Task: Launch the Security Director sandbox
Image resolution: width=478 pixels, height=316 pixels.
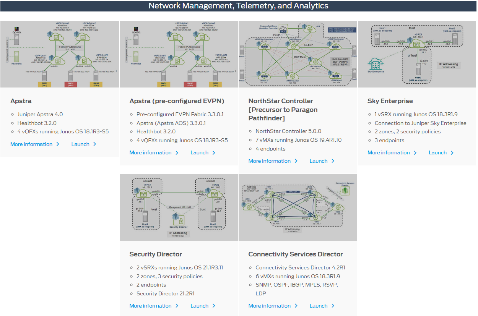Action: [200, 306]
